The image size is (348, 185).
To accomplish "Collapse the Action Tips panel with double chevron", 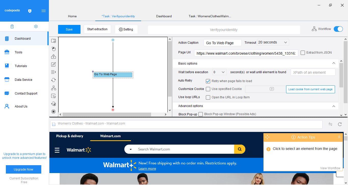I will (339, 137).
